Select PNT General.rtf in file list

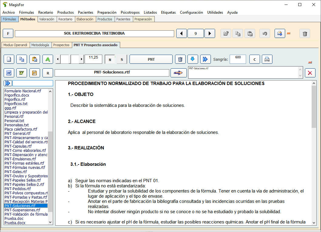(x=26, y=134)
